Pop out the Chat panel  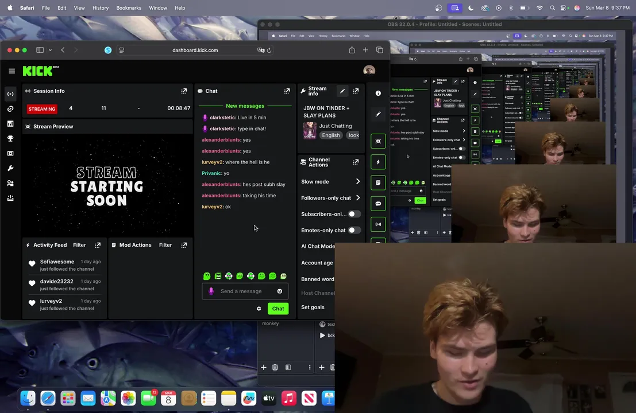[x=287, y=91]
